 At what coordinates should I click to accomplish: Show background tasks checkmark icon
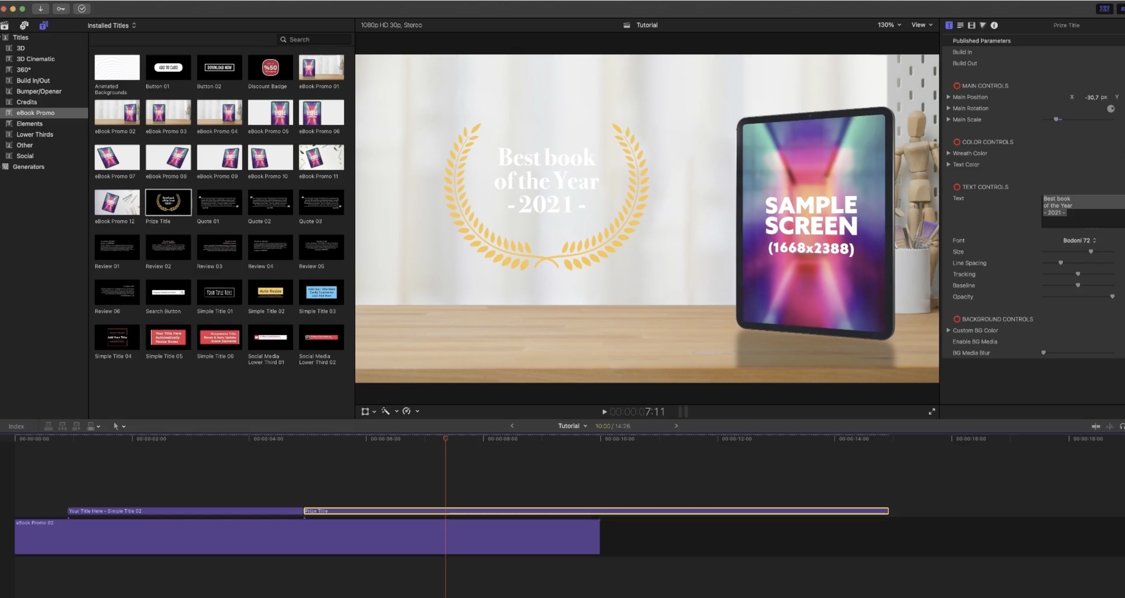82,9
